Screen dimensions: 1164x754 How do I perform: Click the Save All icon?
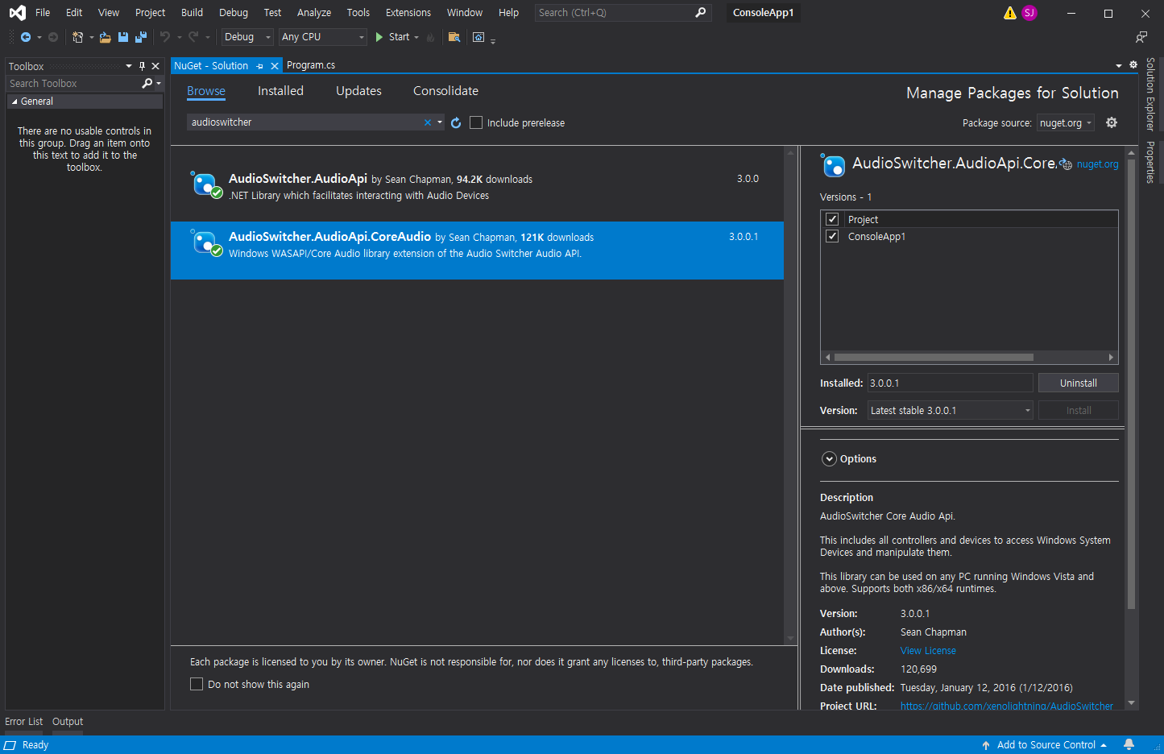(x=141, y=37)
